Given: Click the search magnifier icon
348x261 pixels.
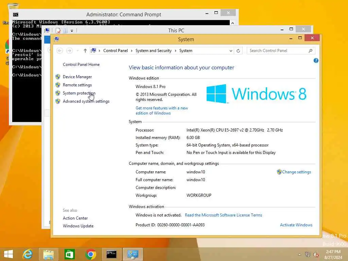Looking at the screenshot, I should 311,51.
